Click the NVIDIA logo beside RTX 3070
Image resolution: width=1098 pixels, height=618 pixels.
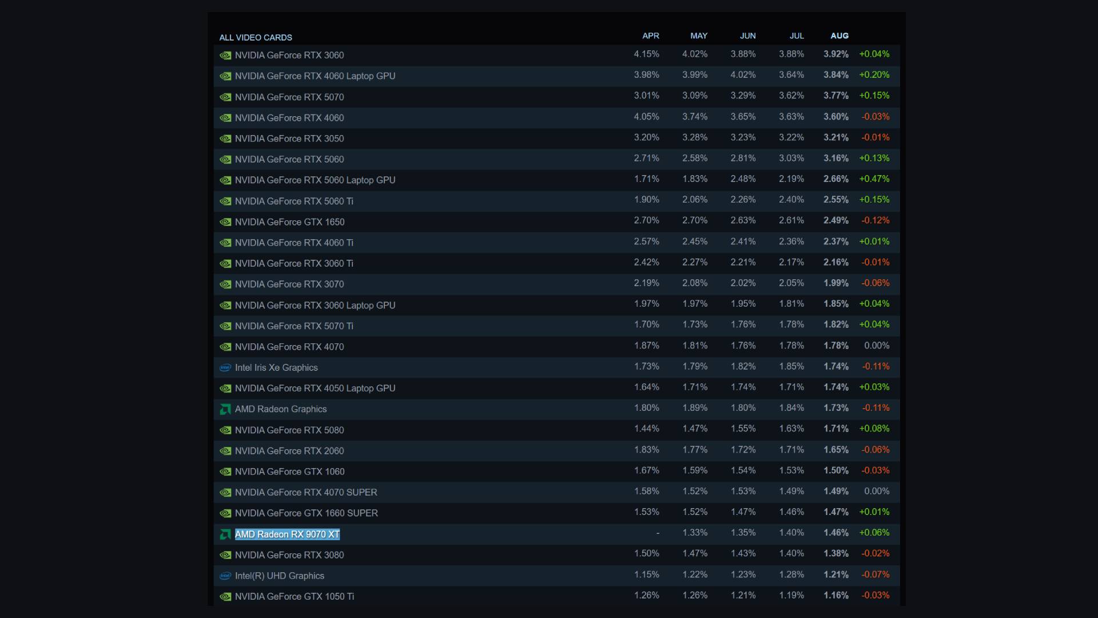225,284
